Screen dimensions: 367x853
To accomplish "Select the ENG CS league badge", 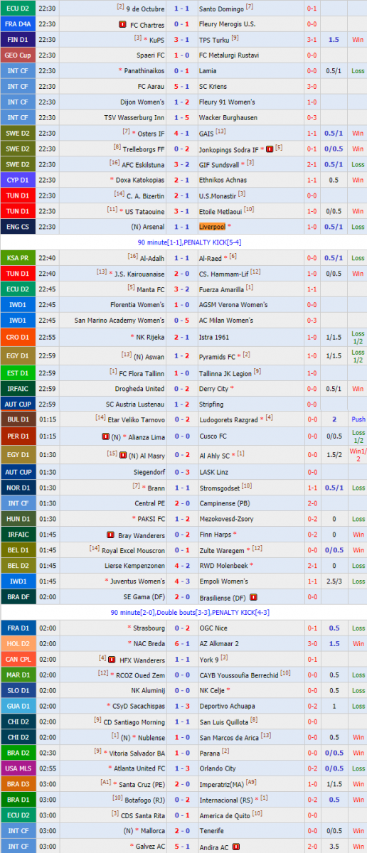I will pyautogui.click(x=18, y=227).
